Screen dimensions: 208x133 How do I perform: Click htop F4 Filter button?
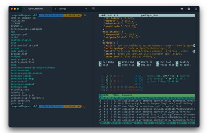tap(137, 123)
